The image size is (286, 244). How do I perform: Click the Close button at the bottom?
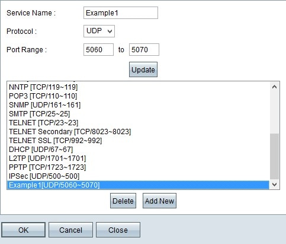coord(118,230)
